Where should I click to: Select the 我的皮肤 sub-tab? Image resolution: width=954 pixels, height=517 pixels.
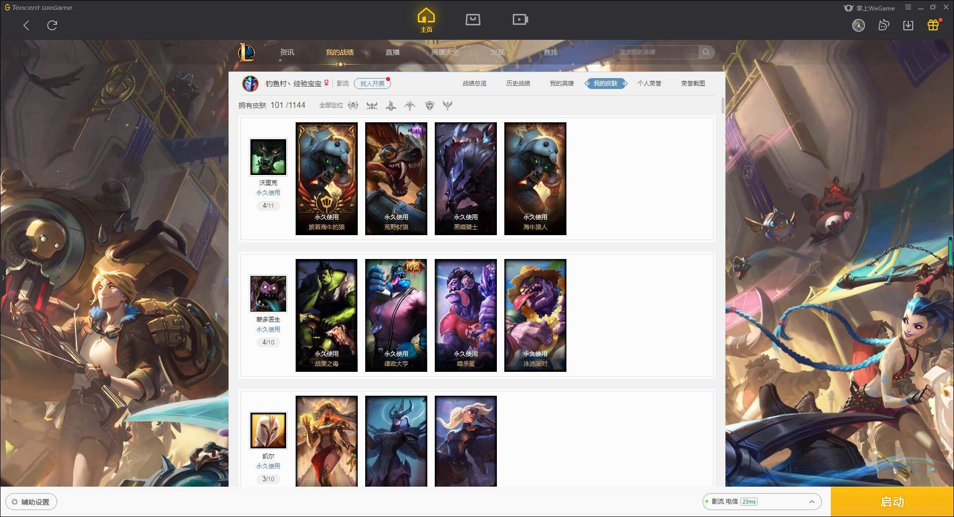[x=606, y=84]
